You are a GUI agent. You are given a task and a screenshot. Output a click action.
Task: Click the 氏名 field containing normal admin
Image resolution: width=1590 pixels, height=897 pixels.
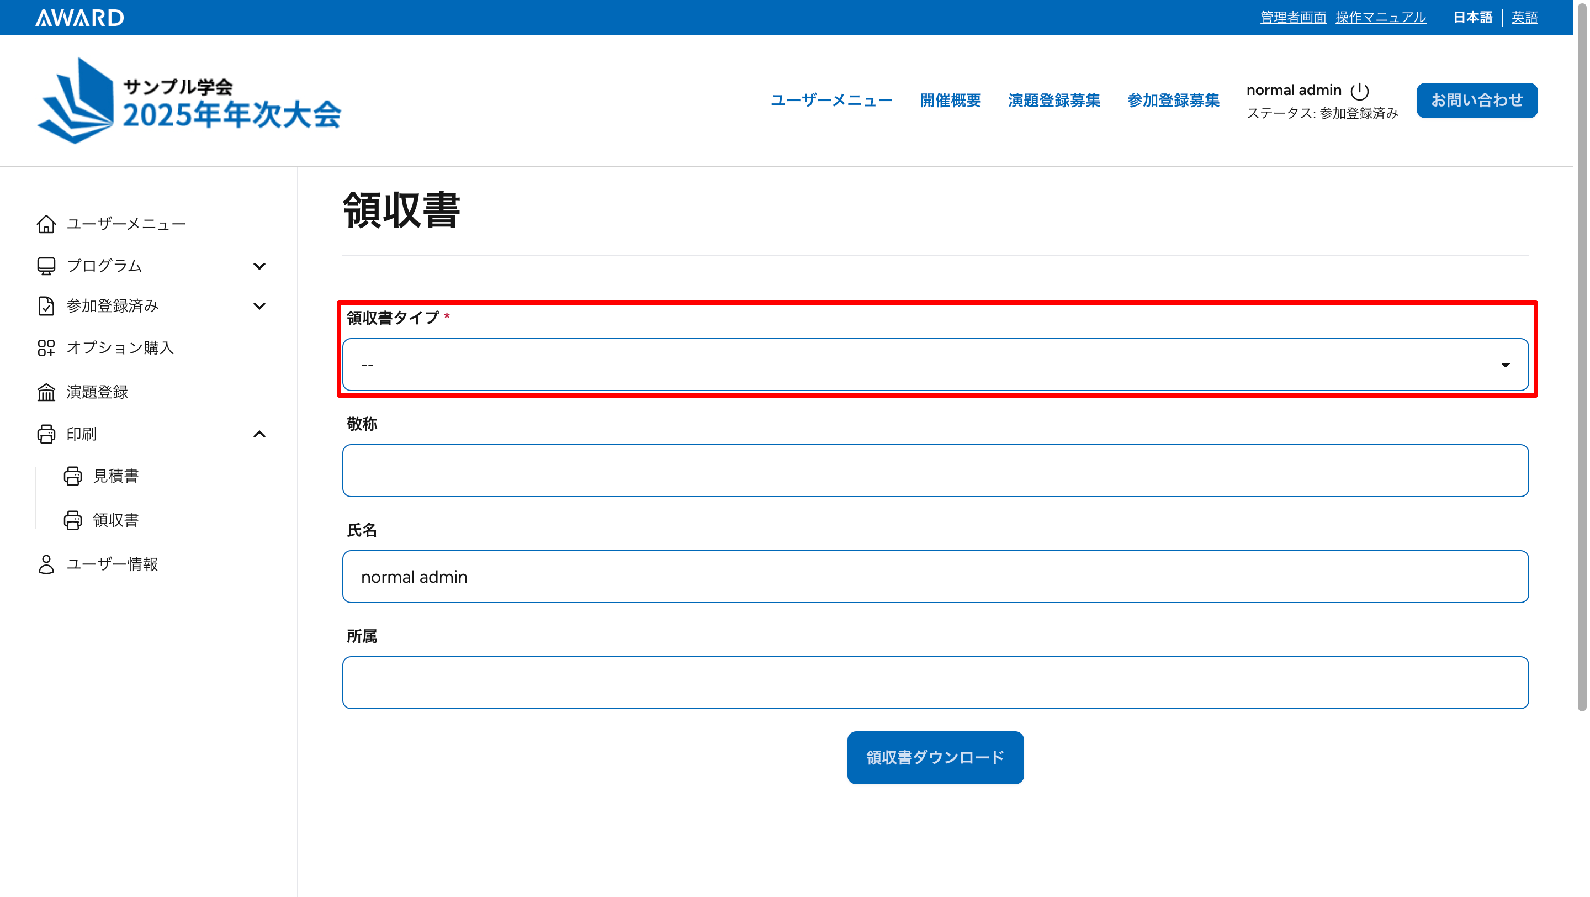[x=935, y=577]
